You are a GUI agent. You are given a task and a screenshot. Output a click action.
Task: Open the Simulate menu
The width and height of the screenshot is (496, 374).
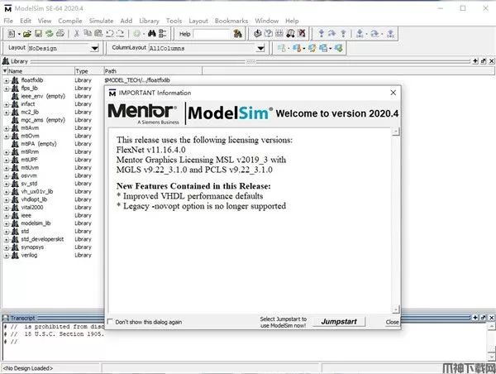pyautogui.click(x=101, y=21)
